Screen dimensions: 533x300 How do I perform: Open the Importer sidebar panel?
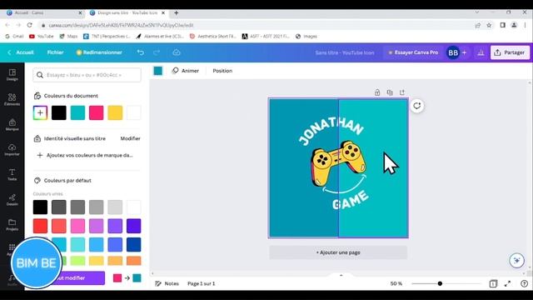[x=12, y=150]
